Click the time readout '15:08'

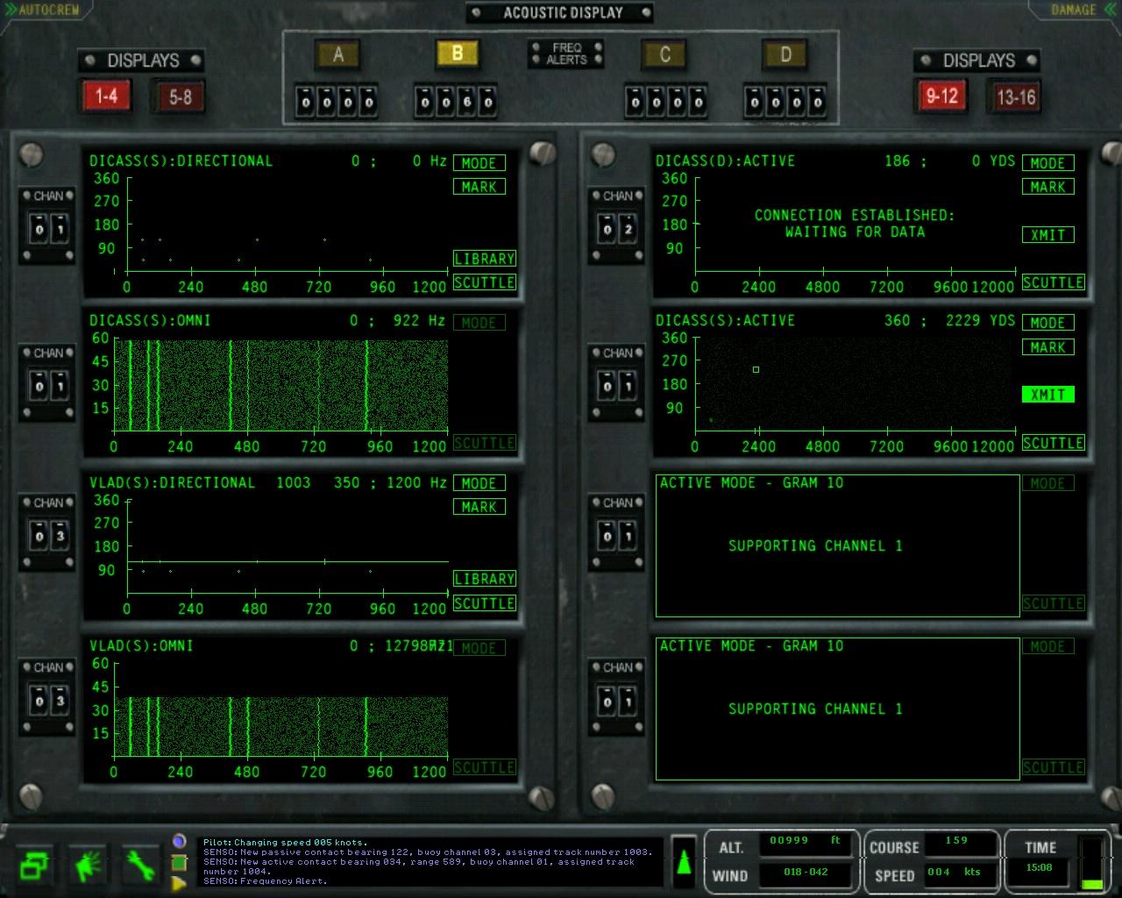(x=1040, y=867)
